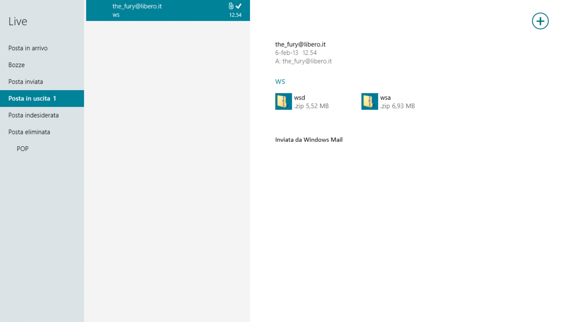Open the wsd zip attachment icon
Screen dimensions: 574x322
(x=284, y=101)
